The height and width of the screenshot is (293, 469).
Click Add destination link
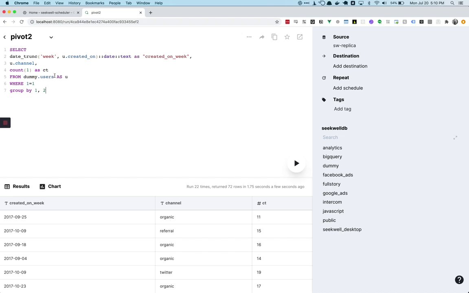click(x=350, y=66)
